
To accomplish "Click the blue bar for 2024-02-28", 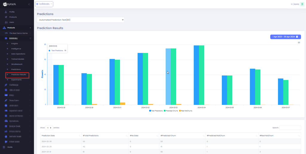I will click(56, 85).
